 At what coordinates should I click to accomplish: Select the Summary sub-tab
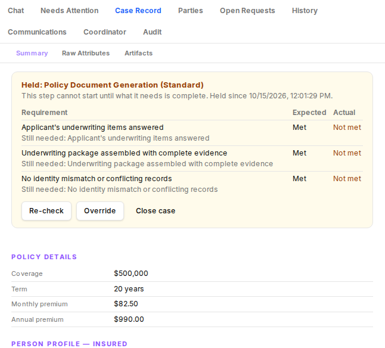point(32,53)
